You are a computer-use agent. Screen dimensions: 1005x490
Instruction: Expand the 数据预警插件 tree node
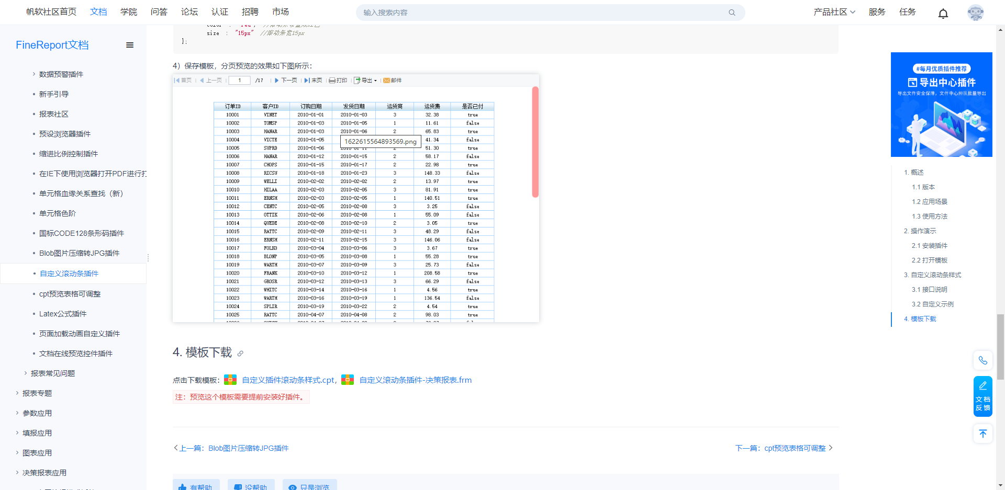click(34, 74)
